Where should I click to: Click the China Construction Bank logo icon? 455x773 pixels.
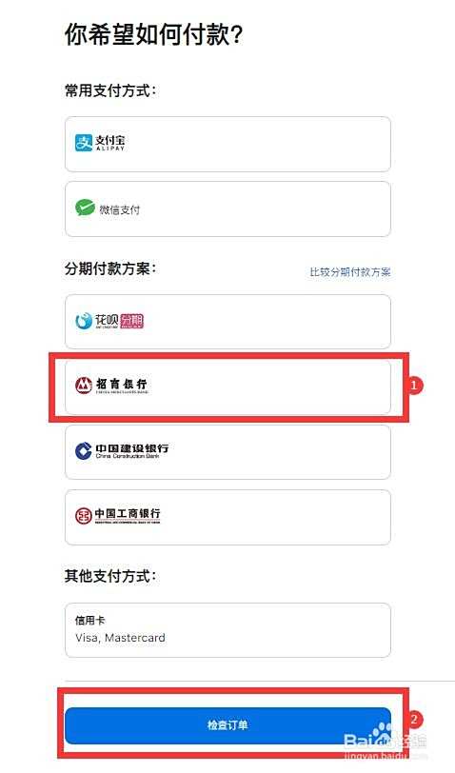[84, 450]
